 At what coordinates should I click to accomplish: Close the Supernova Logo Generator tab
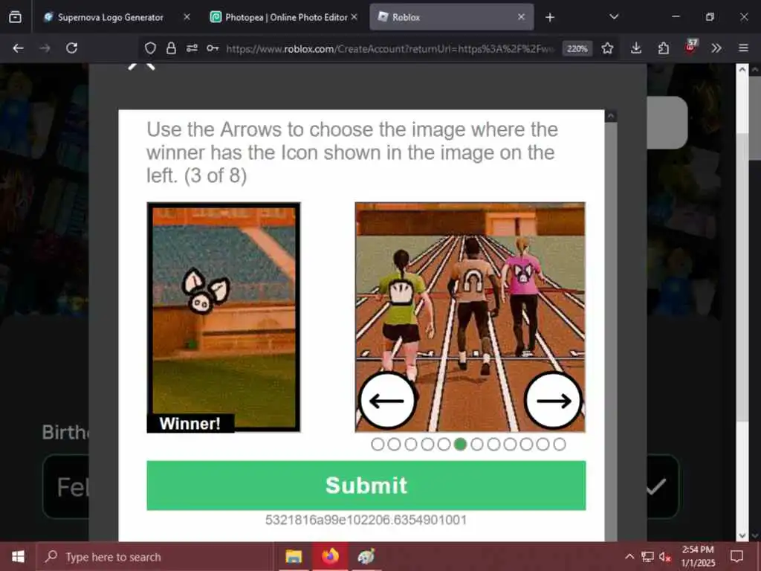(x=187, y=17)
